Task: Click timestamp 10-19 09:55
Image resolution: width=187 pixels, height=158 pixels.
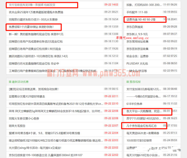Action: point(170,12)
